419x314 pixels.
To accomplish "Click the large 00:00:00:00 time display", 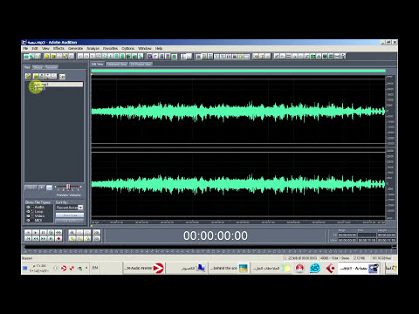I will pos(216,235).
